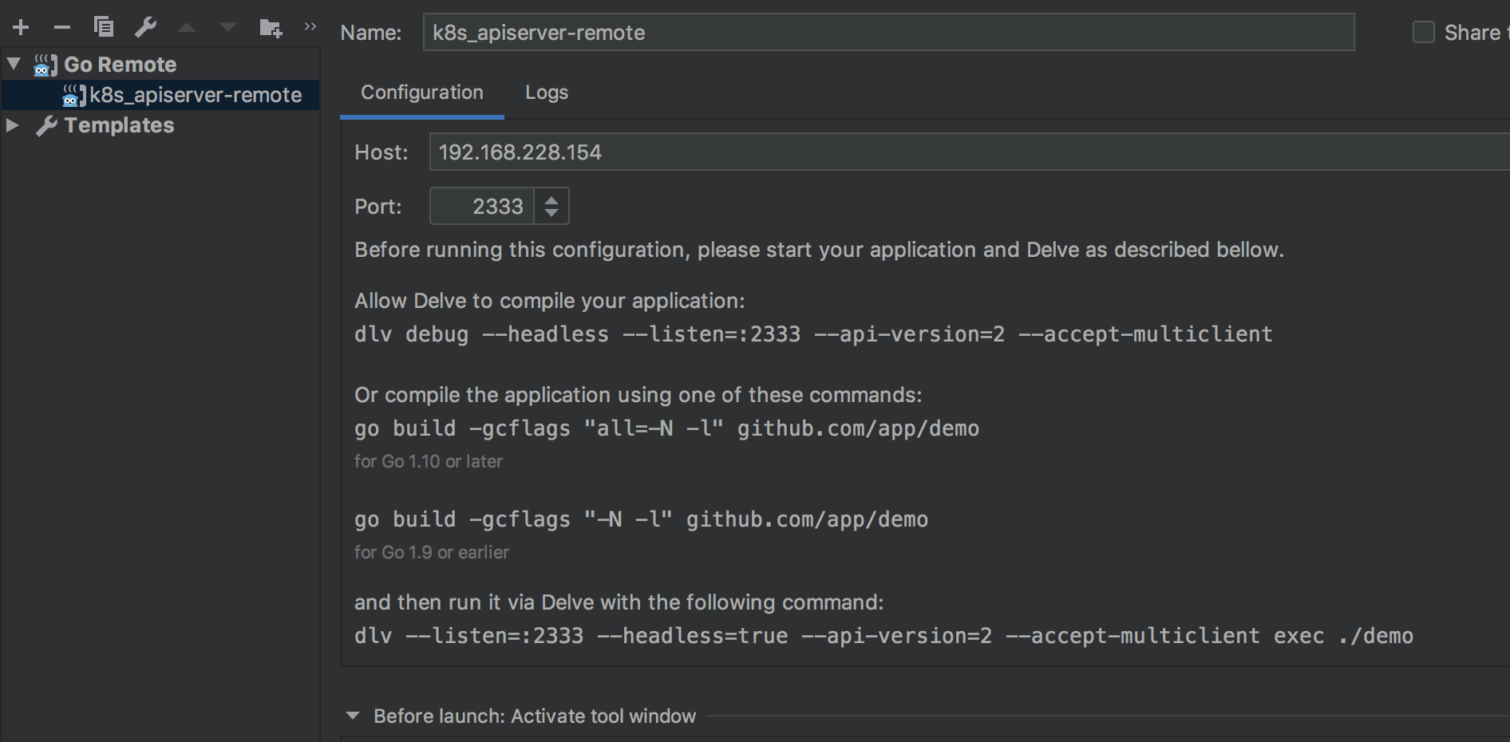Increase port number with up stepper
Screen dimensions: 1510x742
click(551, 199)
